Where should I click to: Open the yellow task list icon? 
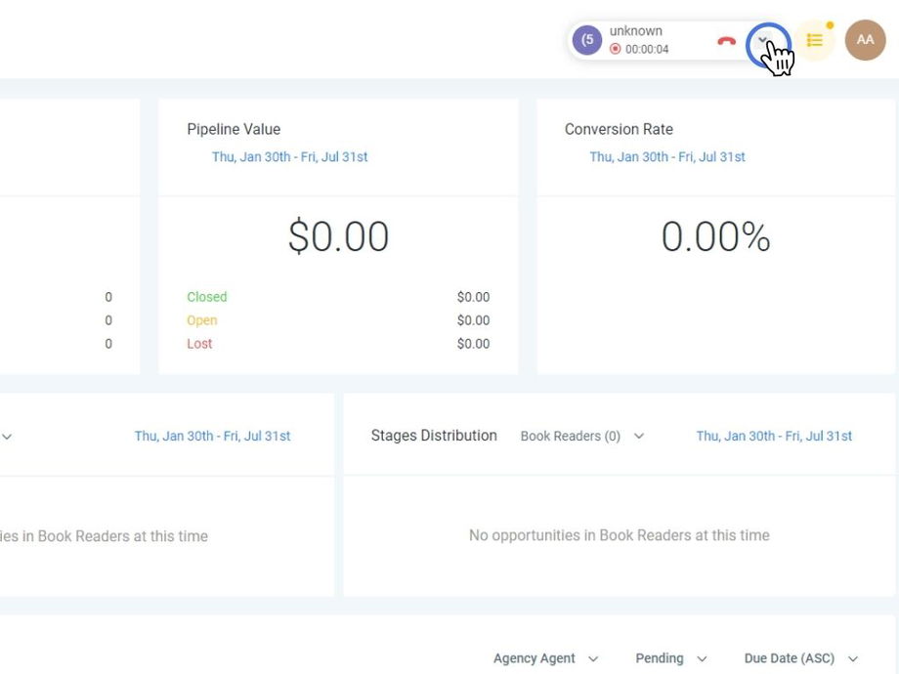coord(814,40)
